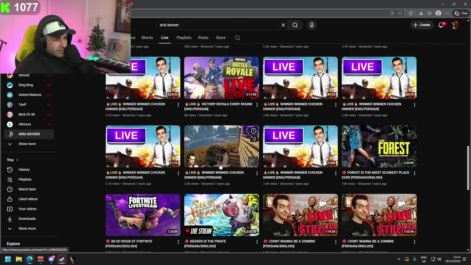The image size is (471, 265).
Task: Open the apps grid icon in address bar
Action: point(392,13)
